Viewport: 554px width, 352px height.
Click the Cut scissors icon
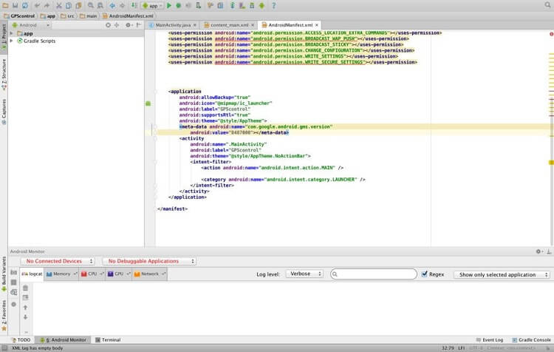[59, 5]
